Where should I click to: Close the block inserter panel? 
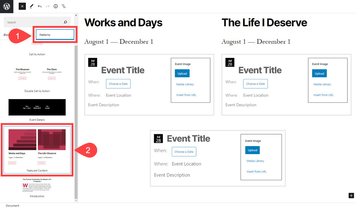click(x=22, y=6)
